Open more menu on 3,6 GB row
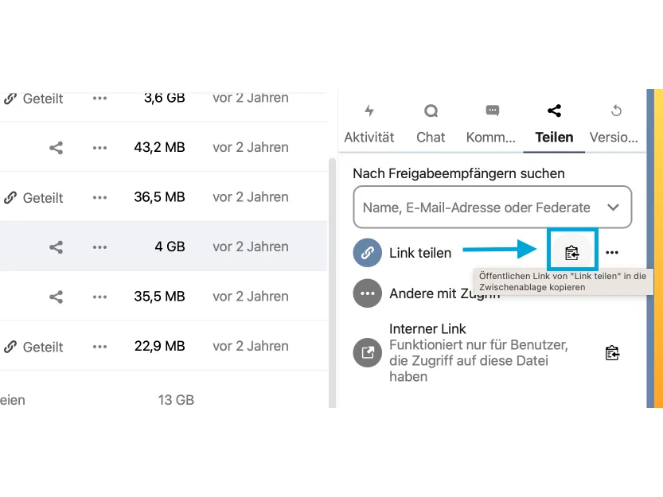The width and height of the screenshot is (663, 497). pyautogui.click(x=99, y=98)
